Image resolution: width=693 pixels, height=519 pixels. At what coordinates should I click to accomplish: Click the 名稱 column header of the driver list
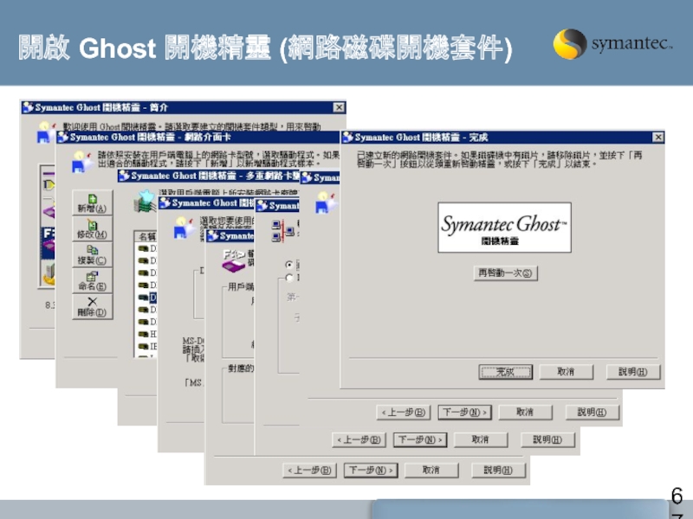pos(146,236)
